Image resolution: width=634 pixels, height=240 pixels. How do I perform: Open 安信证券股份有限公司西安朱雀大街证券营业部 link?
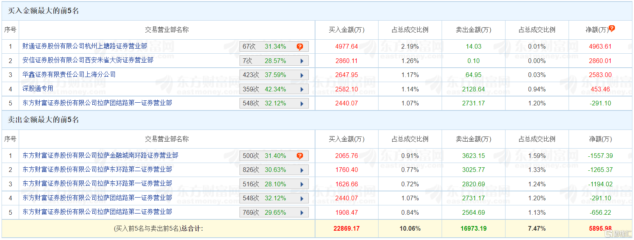(88, 60)
